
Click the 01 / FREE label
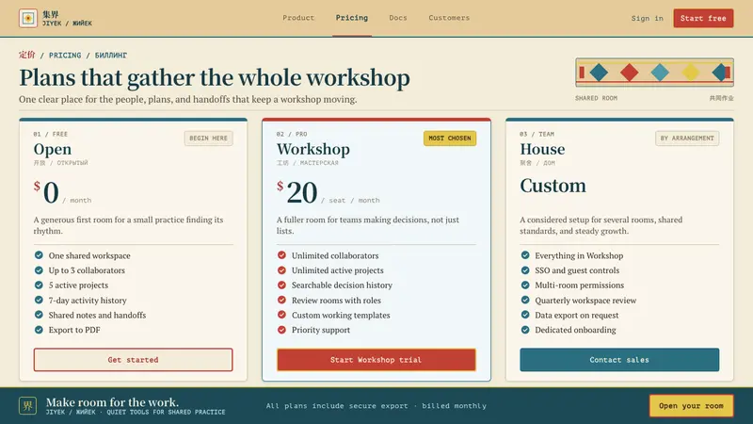point(51,134)
